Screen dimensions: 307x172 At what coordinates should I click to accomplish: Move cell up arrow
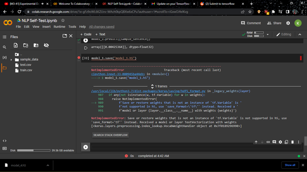point(256,142)
